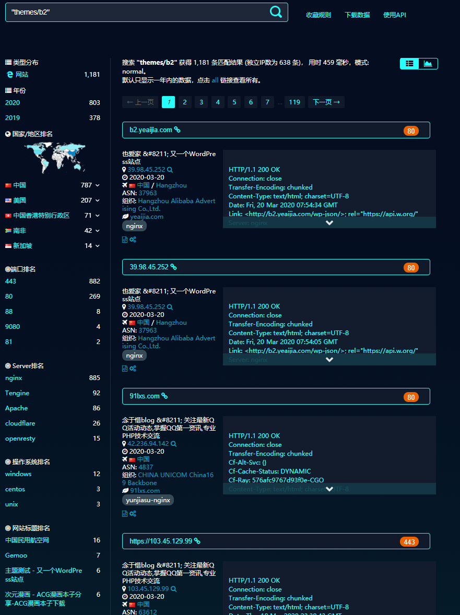460x615 pixels.
Task: Filter by windows in the OS ranking
Action: (18, 474)
